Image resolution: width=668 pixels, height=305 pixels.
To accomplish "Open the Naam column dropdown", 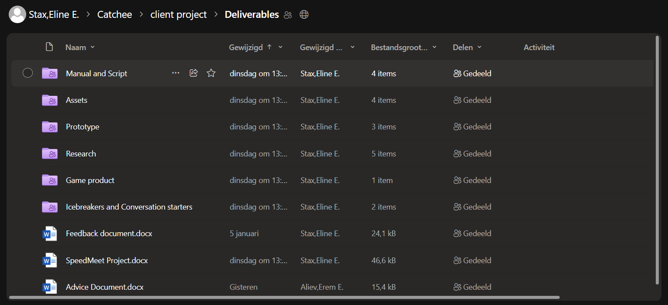I will pyautogui.click(x=93, y=47).
